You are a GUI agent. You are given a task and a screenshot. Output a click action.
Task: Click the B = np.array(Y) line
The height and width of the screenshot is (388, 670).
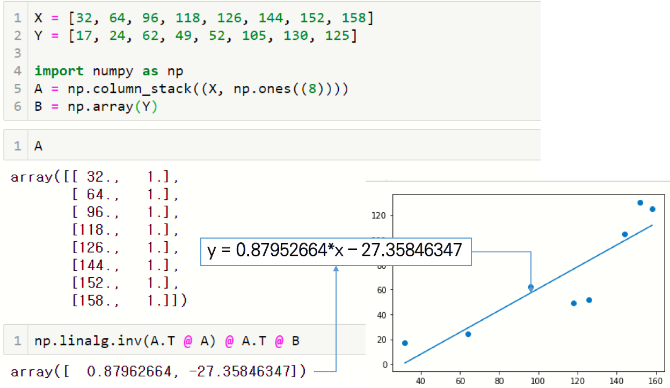(96, 106)
